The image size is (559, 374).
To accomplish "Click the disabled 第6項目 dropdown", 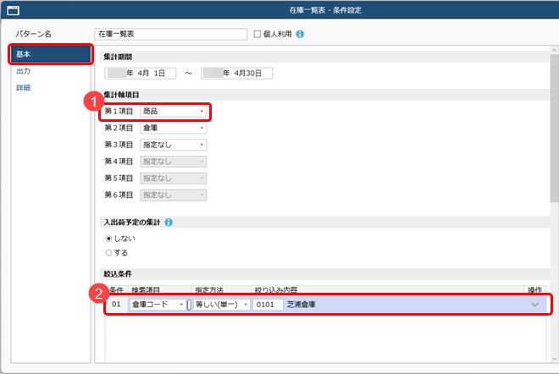I will [174, 195].
